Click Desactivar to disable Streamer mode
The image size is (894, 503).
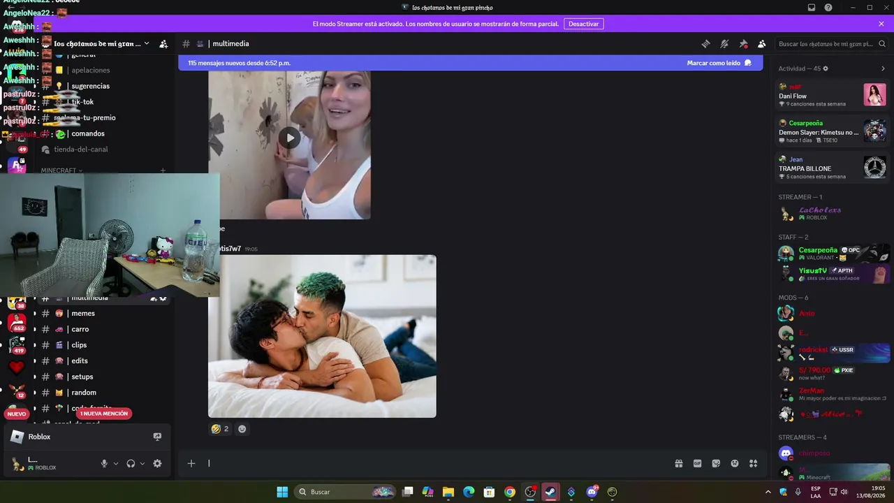click(x=583, y=24)
